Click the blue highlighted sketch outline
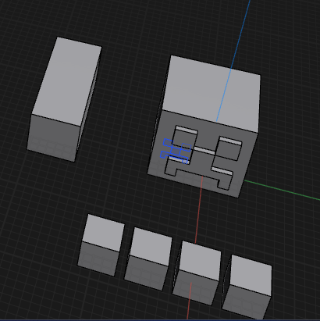Image resolution: width=320 pixels, height=321 pixels. click(x=175, y=152)
